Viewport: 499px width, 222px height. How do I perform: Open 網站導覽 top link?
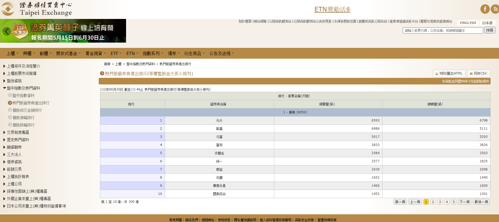coord(260,21)
